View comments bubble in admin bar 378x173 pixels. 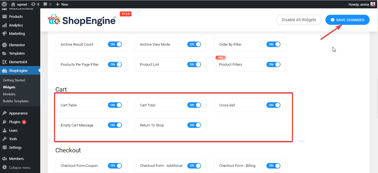46,4
